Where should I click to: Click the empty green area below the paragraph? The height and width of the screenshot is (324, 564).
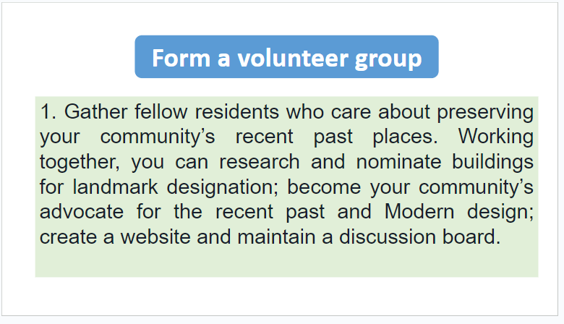(286, 262)
